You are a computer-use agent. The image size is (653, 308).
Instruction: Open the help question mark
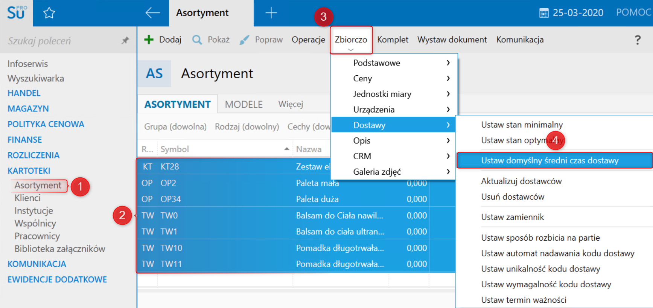[x=637, y=40]
